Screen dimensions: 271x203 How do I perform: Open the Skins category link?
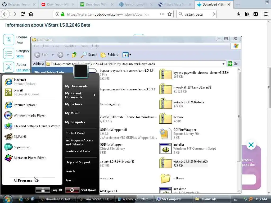coord(20,56)
